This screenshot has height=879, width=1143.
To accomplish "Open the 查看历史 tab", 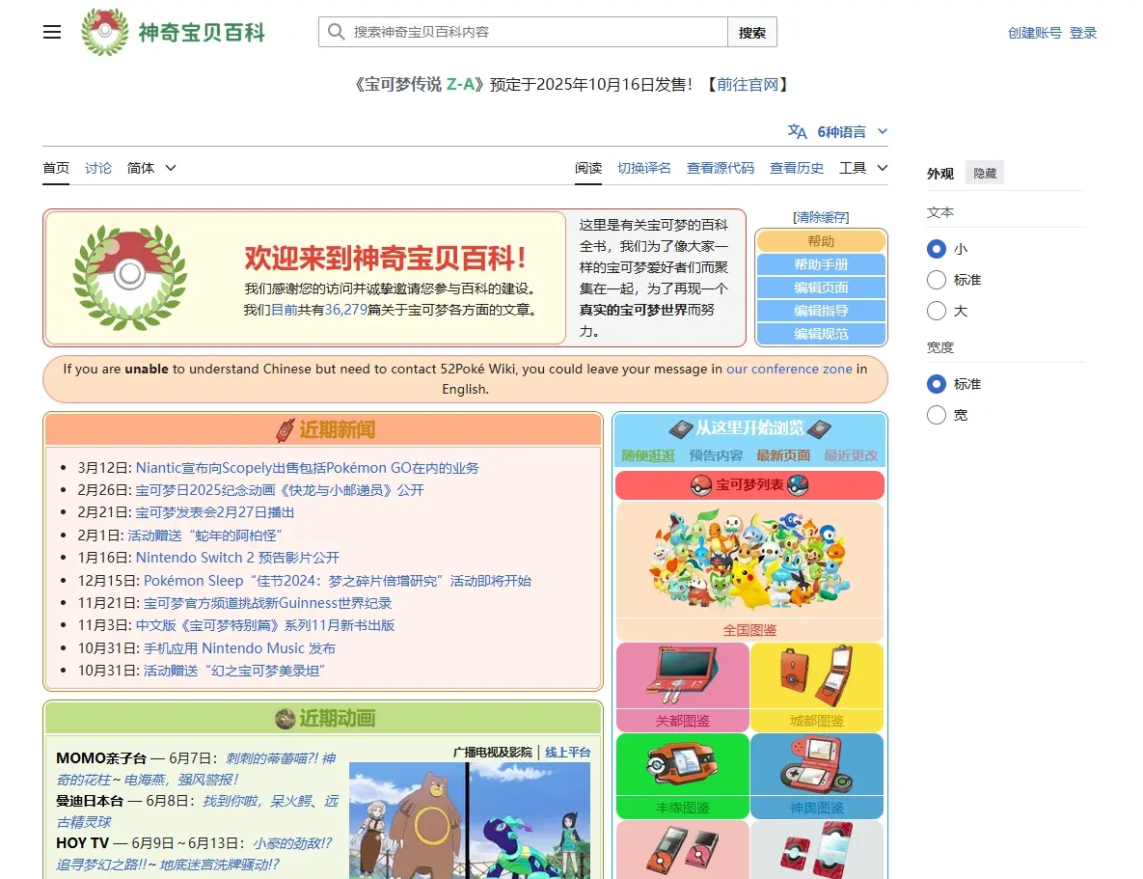I will [796, 168].
